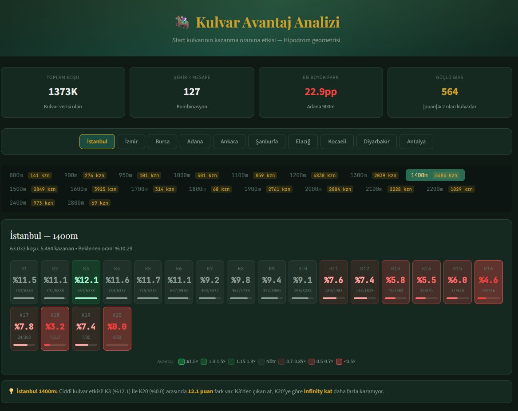Choose the 900m distance with 274 kzn
The height and width of the screenshot is (411, 518).
tap(85, 175)
